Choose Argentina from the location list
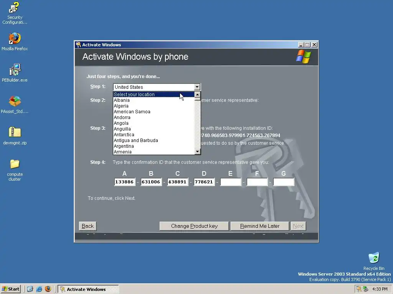This screenshot has width=393, height=294. pos(154,146)
